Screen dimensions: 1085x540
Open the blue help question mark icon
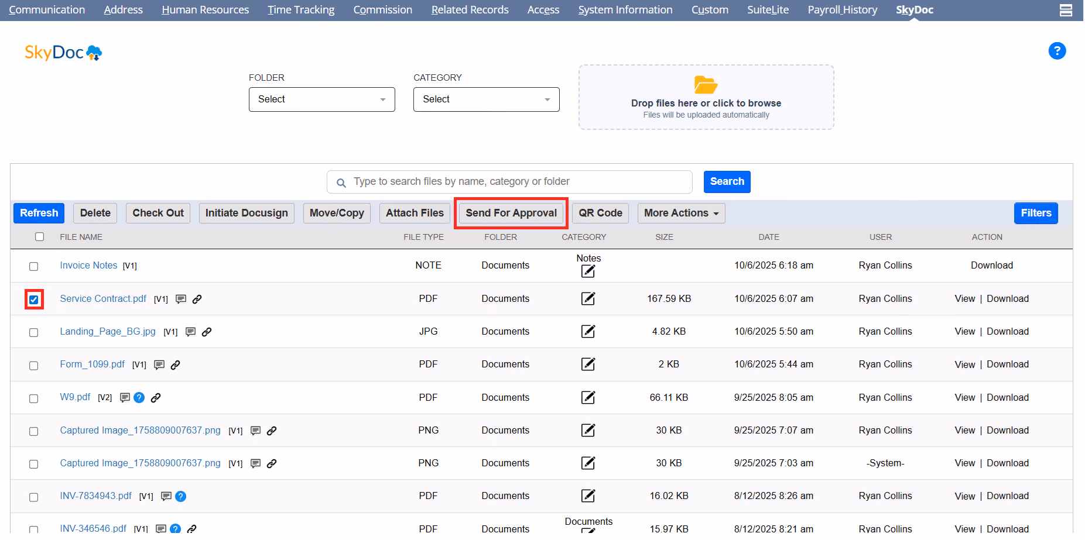[x=1057, y=51]
